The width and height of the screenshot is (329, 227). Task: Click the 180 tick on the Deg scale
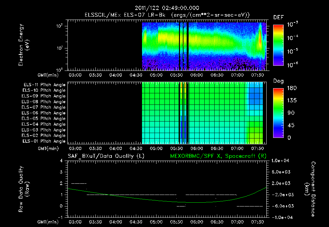click(x=292, y=88)
